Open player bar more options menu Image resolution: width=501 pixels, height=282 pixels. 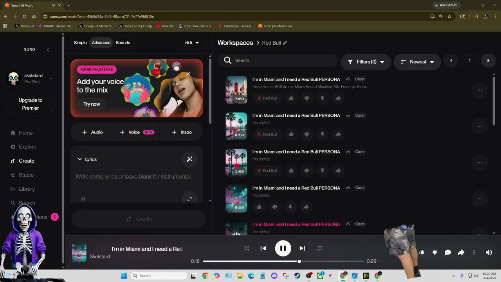pyautogui.click(x=474, y=253)
